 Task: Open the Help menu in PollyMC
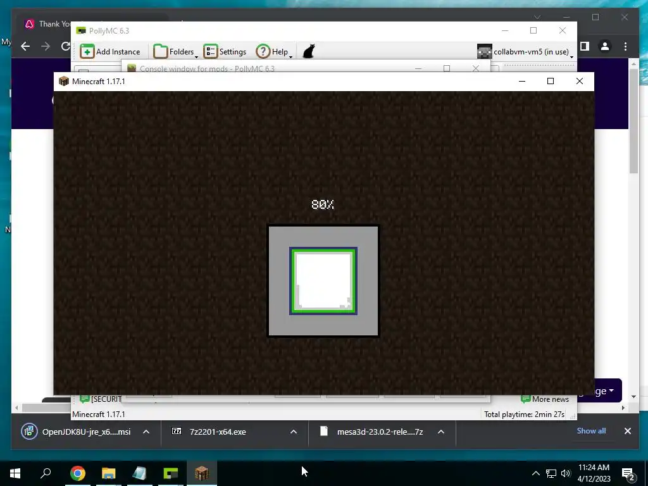point(275,52)
